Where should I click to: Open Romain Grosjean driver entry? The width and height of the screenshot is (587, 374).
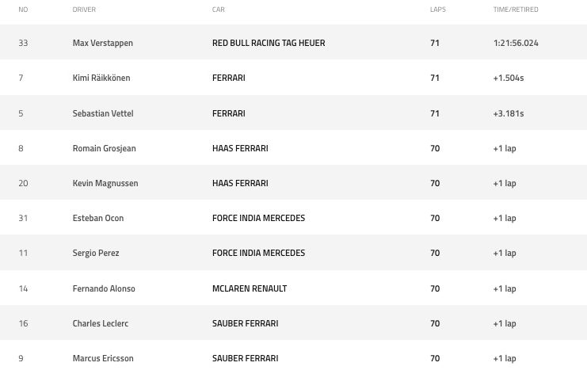click(x=104, y=148)
